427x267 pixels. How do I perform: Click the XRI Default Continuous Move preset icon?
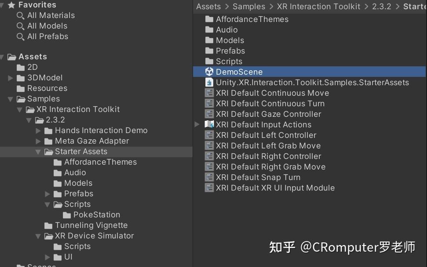point(209,93)
